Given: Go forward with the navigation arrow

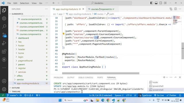Looking at the screenshot, I should point(58,3).
